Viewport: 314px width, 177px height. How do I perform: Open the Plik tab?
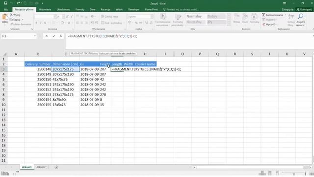[6, 9]
